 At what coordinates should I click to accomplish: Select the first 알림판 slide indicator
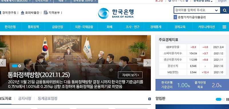[x=218, y=99]
